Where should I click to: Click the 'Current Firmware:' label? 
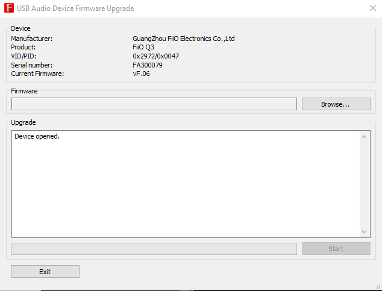tap(37, 74)
